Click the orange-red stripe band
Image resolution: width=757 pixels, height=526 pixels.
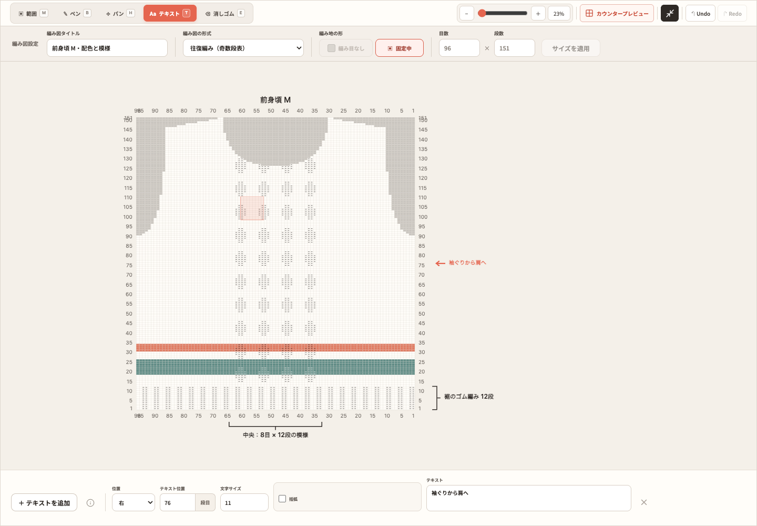275,347
